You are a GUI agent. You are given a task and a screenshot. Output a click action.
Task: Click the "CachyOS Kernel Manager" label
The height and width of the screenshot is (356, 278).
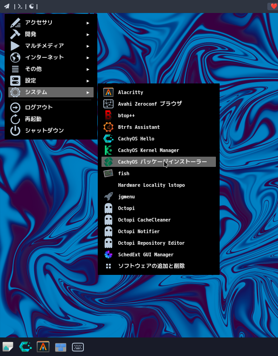148,150
